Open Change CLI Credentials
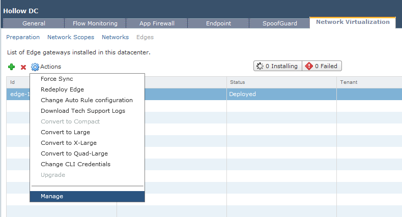Image resolution: width=402 pixels, height=217 pixels. (x=75, y=164)
